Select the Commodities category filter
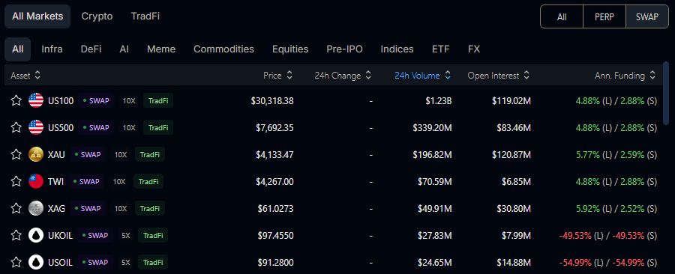The width and height of the screenshot is (675, 274). pyautogui.click(x=223, y=49)
